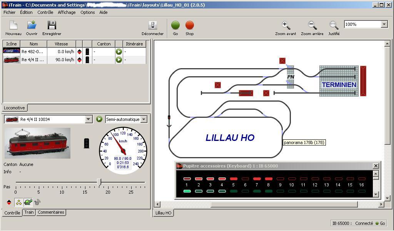Click the Itinéraire column header

pyautogui.click(x=134, y=44)
